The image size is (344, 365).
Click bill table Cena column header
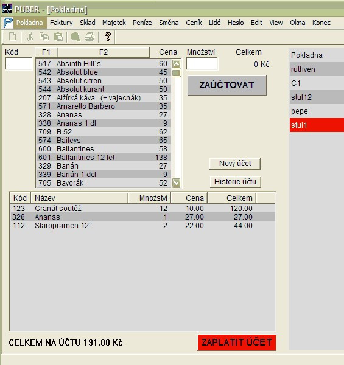click(189, 198)
